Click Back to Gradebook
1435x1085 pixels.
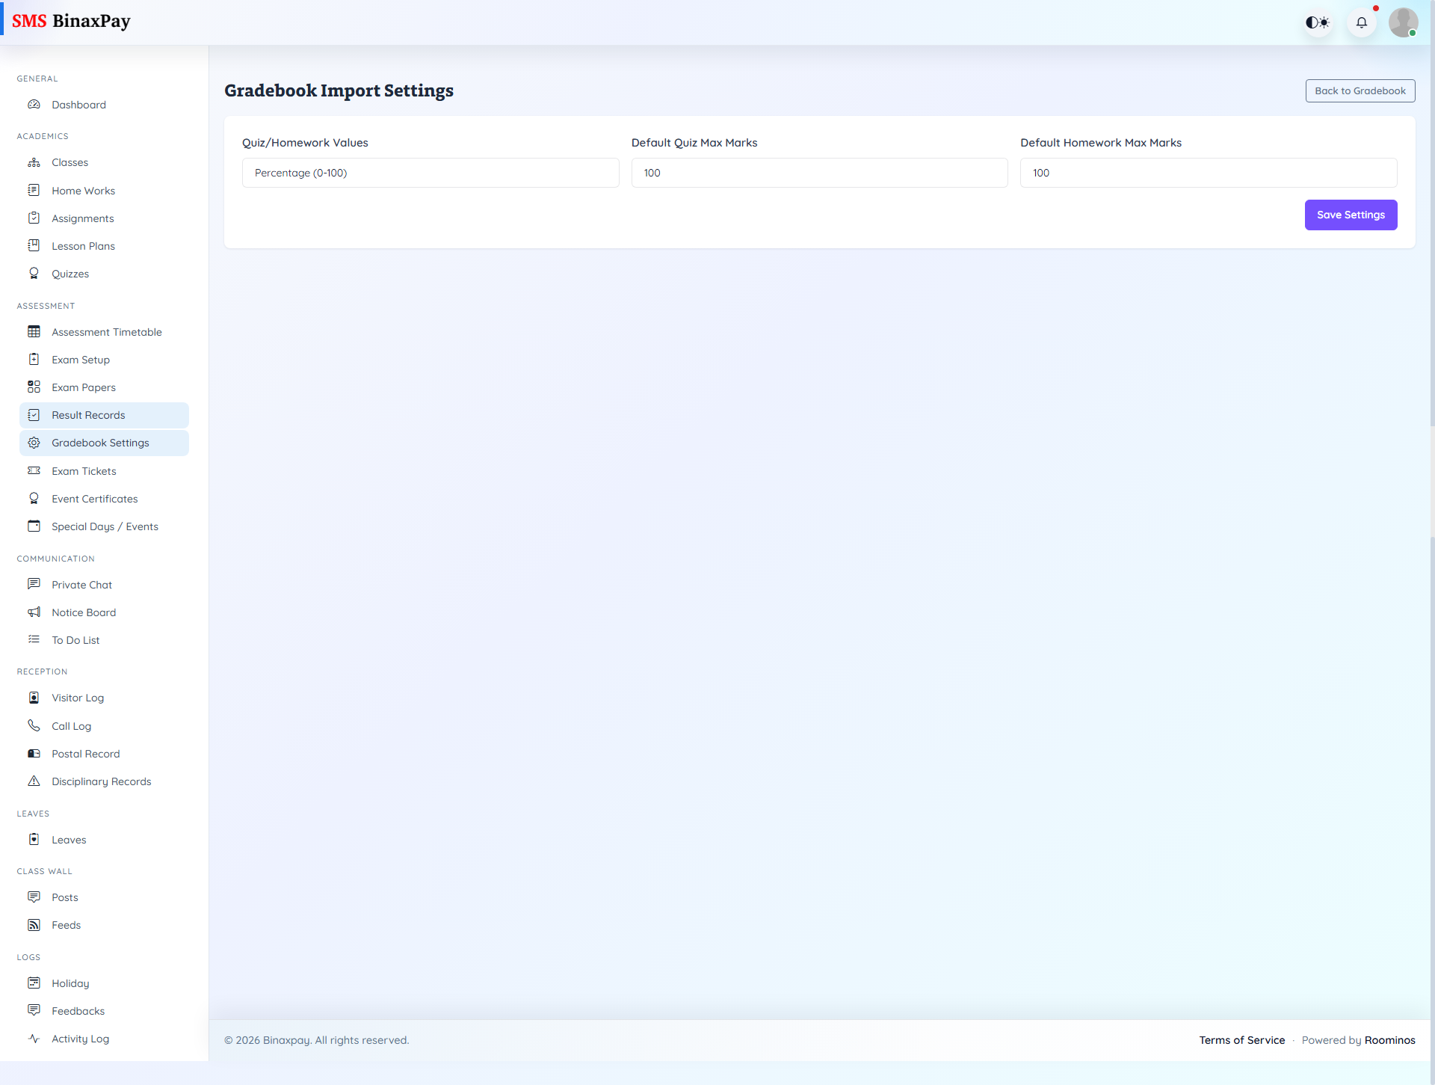[1360, 90]
